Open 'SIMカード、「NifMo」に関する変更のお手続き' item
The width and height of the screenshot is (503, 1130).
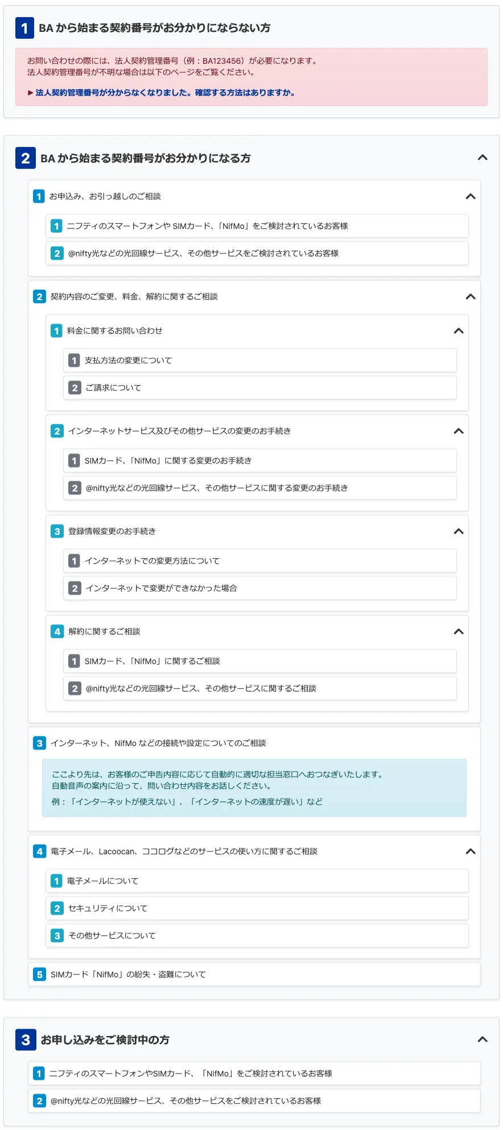(x=168, y=461)
